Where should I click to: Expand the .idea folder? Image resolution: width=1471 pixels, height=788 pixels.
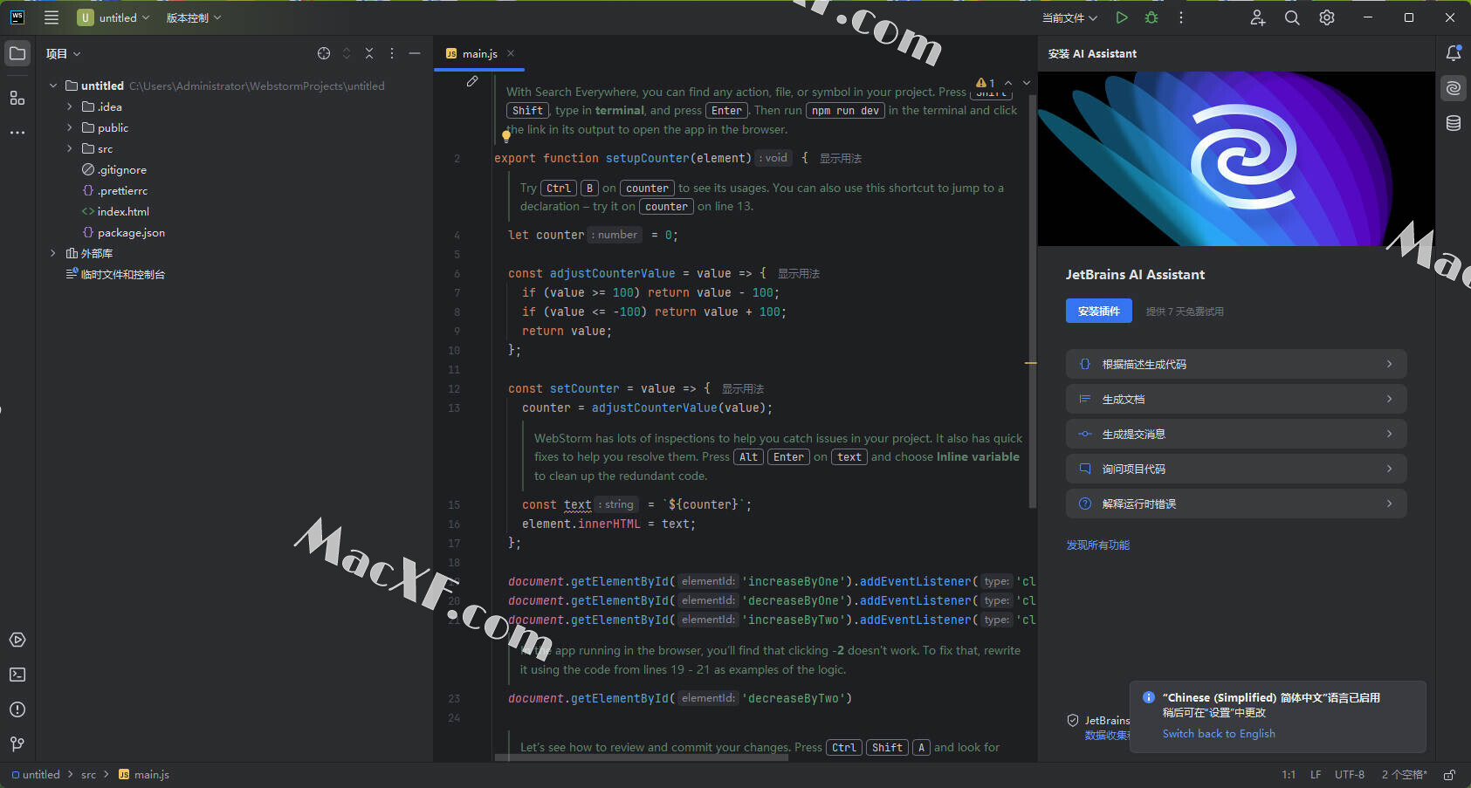(x=70, y=106)
